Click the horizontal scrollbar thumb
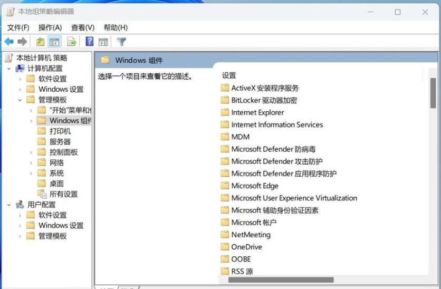 point(281,280)
